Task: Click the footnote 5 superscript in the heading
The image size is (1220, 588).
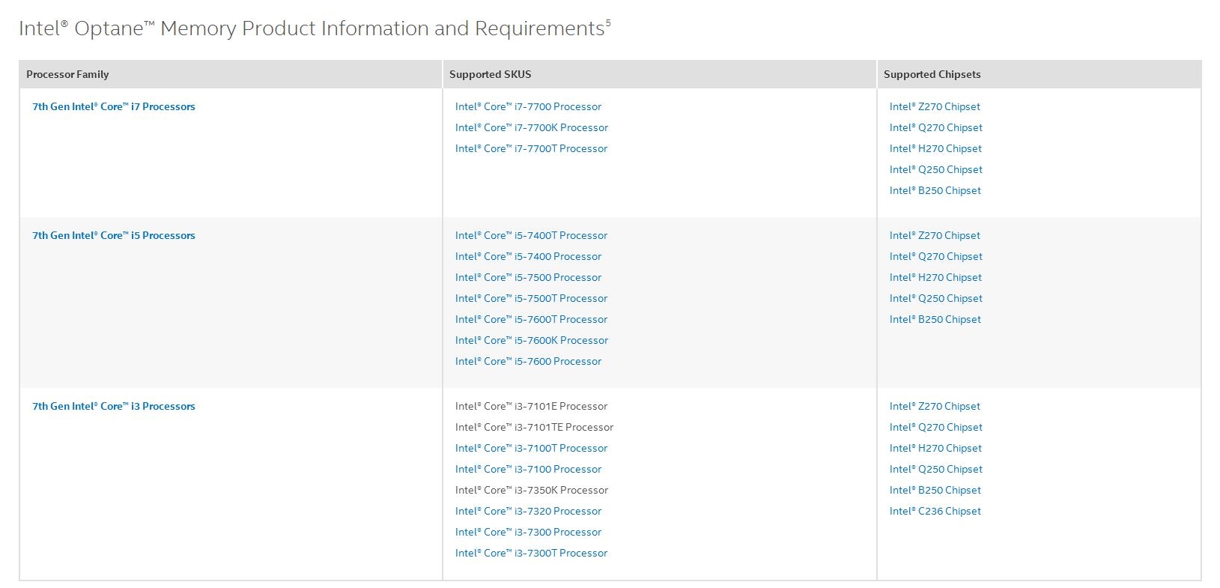Action: (x=608, y=22)
